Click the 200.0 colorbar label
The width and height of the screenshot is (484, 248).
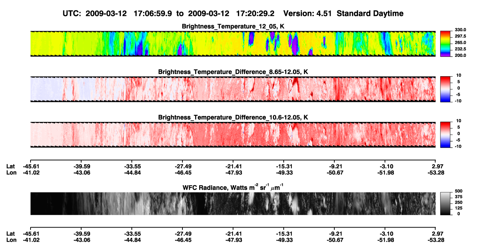tap(461, 55)
